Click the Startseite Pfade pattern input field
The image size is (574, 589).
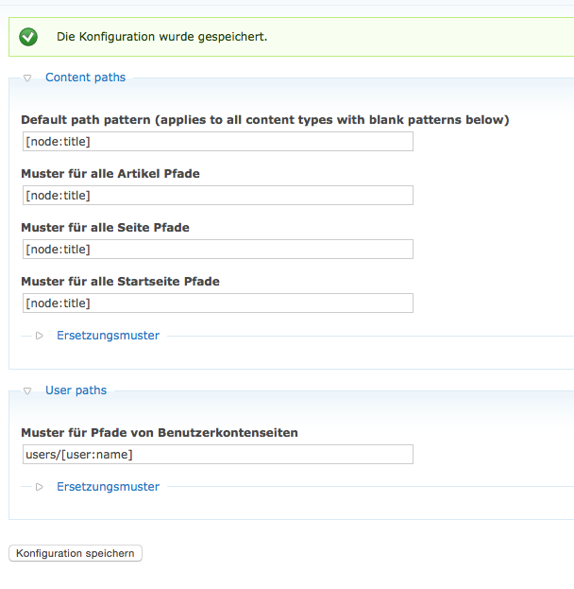tap(217, 303)
